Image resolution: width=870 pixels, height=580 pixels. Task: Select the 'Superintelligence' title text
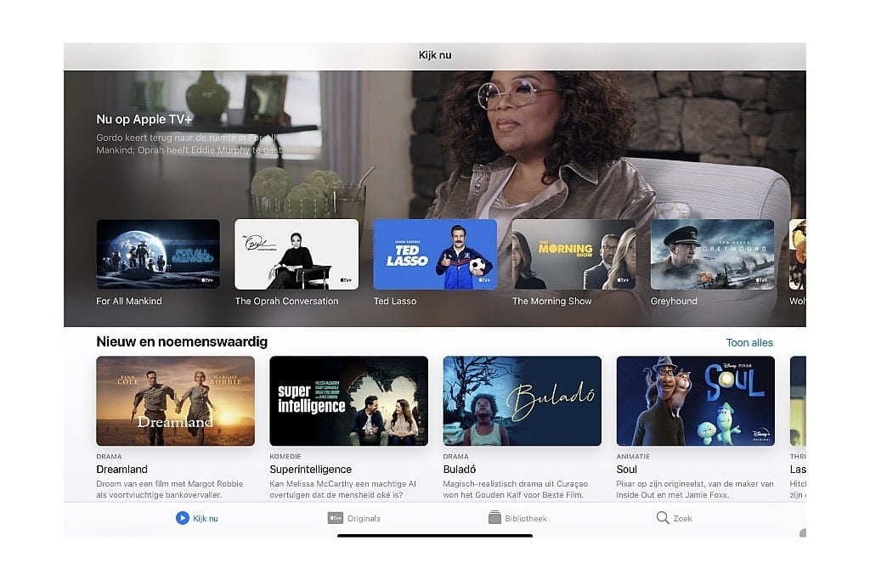(311, 469)
